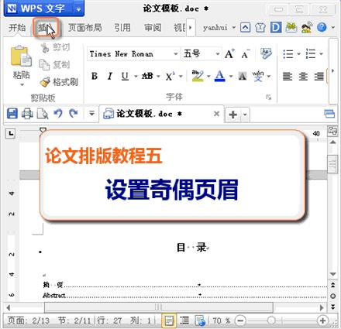Open the font dialog launcher in 字体 group
The width and height of the screenshot is (341, 329).
point(269,98)
